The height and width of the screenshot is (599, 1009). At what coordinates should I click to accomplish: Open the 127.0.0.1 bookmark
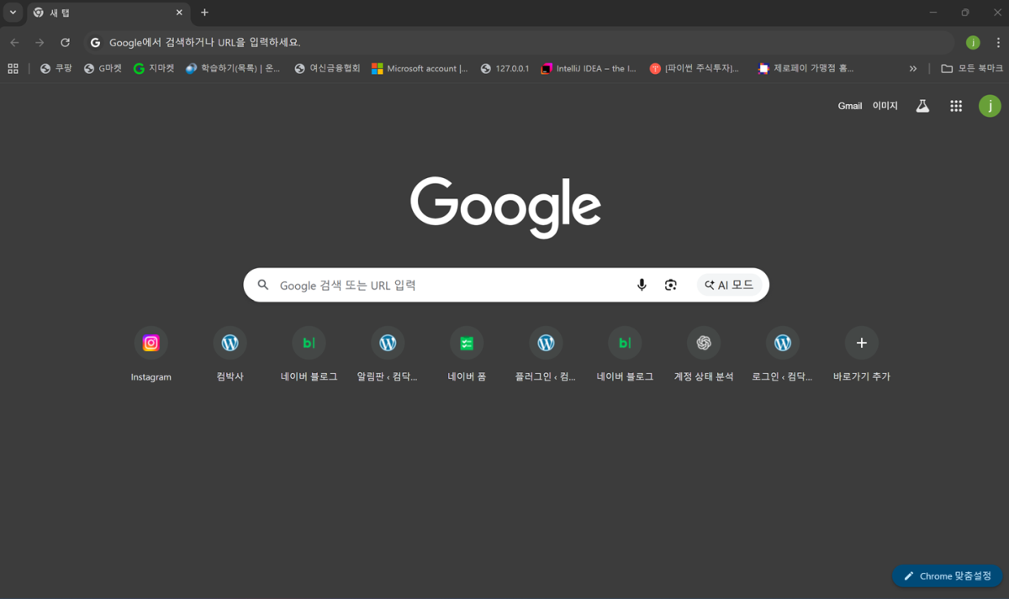504,69
